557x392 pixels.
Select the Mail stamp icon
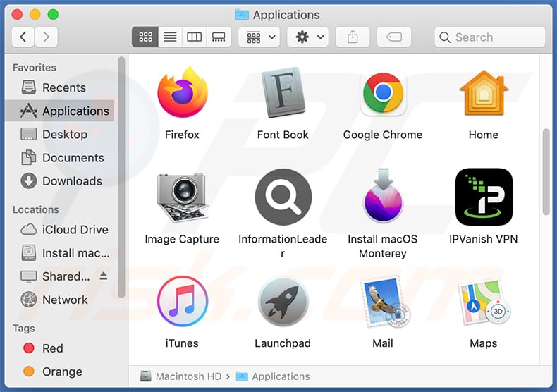click(385, 302)
